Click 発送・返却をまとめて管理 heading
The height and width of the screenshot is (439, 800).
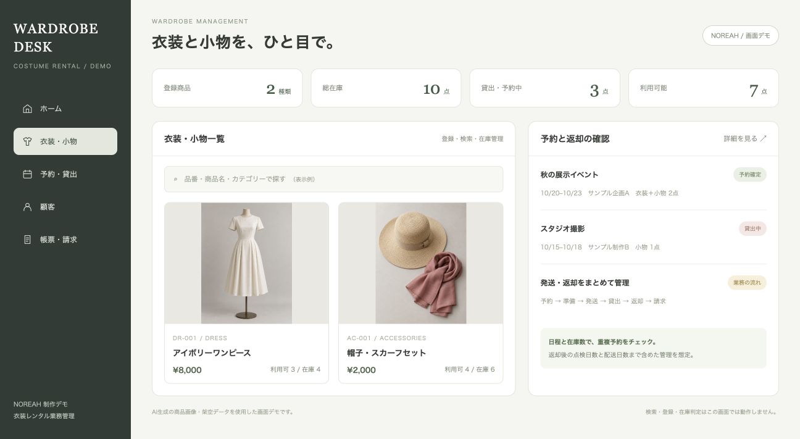click(585, 283)
